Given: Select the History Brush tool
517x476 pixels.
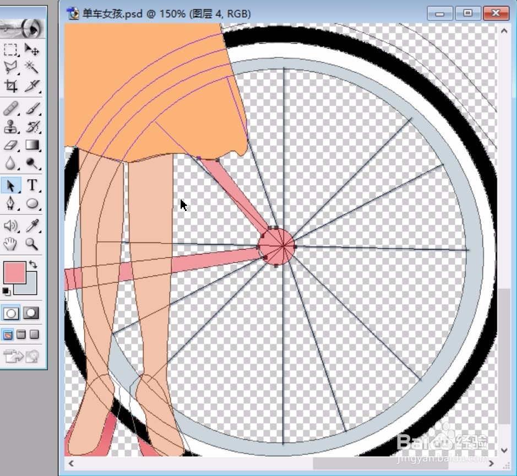Looking at the screenshot, I should click(x=32, y=127).
